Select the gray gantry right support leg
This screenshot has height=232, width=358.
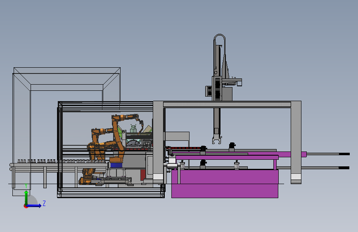[296, 142]
